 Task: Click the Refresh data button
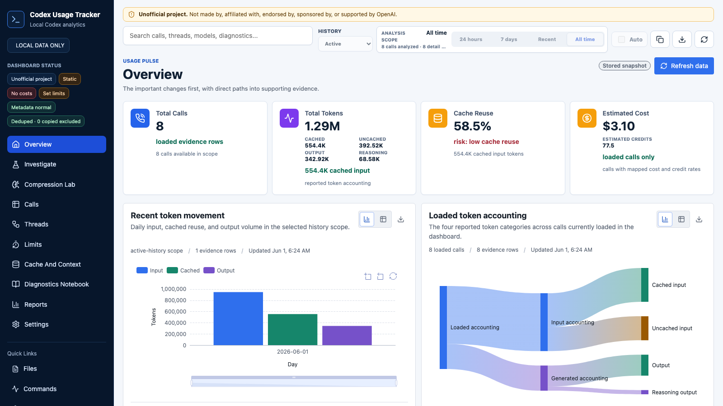click(x=684, y=66)
